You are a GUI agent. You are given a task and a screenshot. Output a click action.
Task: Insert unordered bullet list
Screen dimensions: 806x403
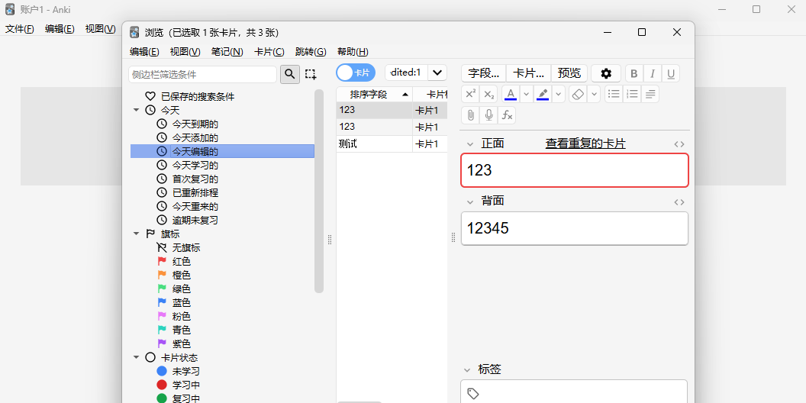click(x=614, y=94)
